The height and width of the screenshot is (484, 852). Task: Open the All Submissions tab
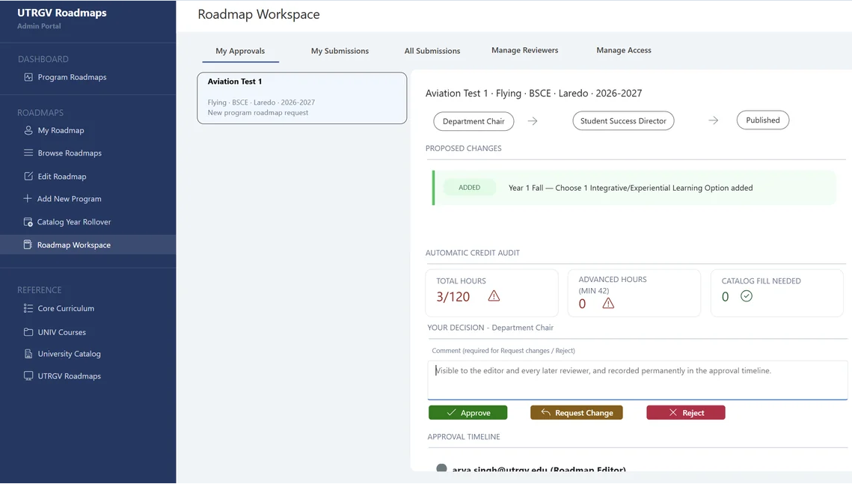tap(432, 51)
